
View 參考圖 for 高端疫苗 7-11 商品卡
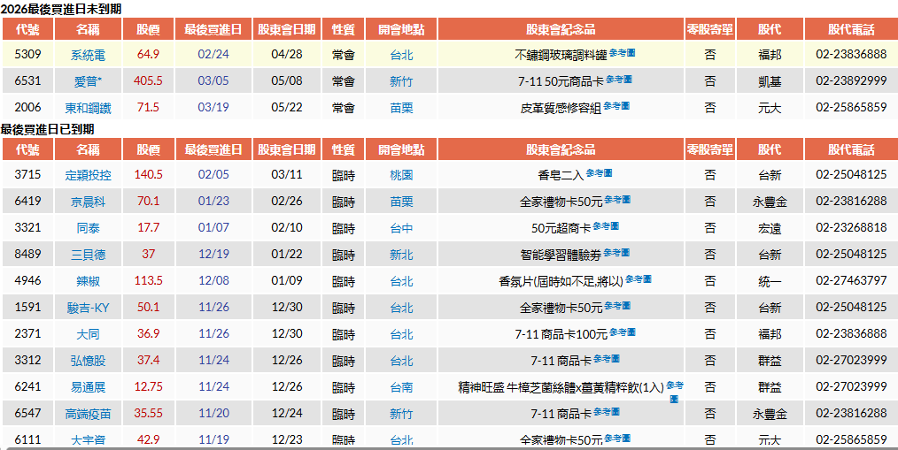[607, 412]
